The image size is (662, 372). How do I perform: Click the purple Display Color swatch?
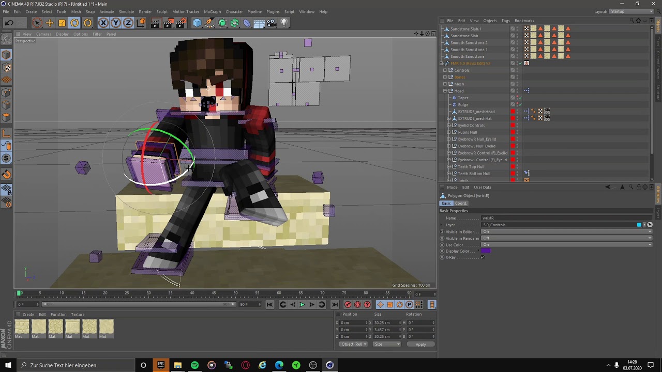point(486,251)
